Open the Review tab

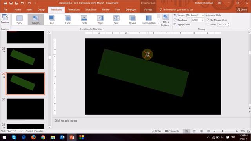(x=106, y=9)
